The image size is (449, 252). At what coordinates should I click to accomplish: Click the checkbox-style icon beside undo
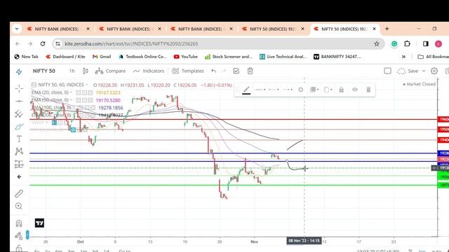236,71
